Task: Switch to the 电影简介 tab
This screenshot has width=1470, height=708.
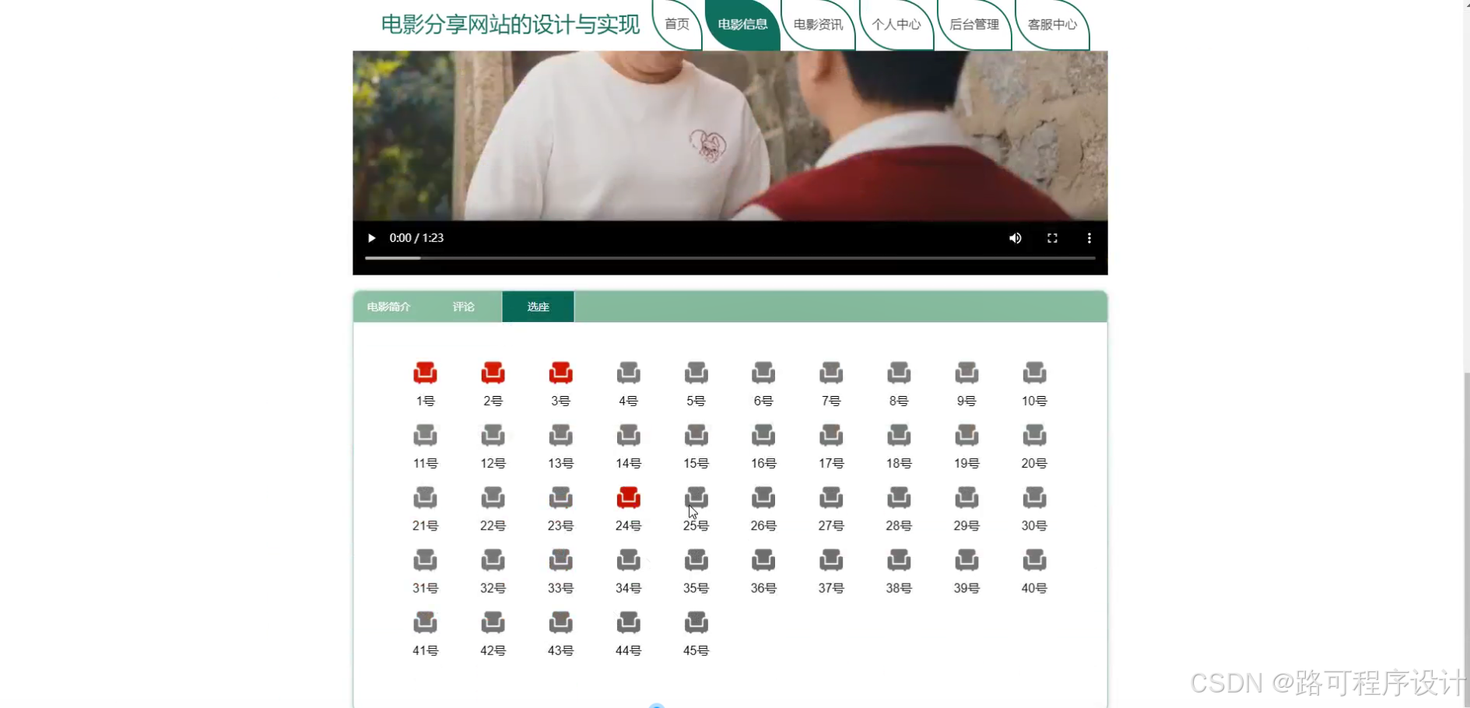Action: pos(389,307)
